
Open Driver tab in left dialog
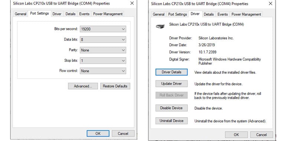pos(57,14)
